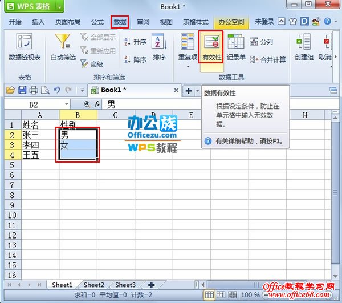Image resolution: width=342 pixels, height=303 pixels.
Task: Insert a new sheet with plus icon
Action: pyautogui.click(x=151, y=285)
